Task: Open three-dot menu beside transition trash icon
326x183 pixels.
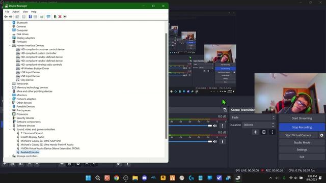Action: click(272, 132)
